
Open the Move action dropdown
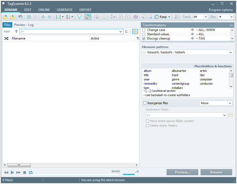coord(230,103)
